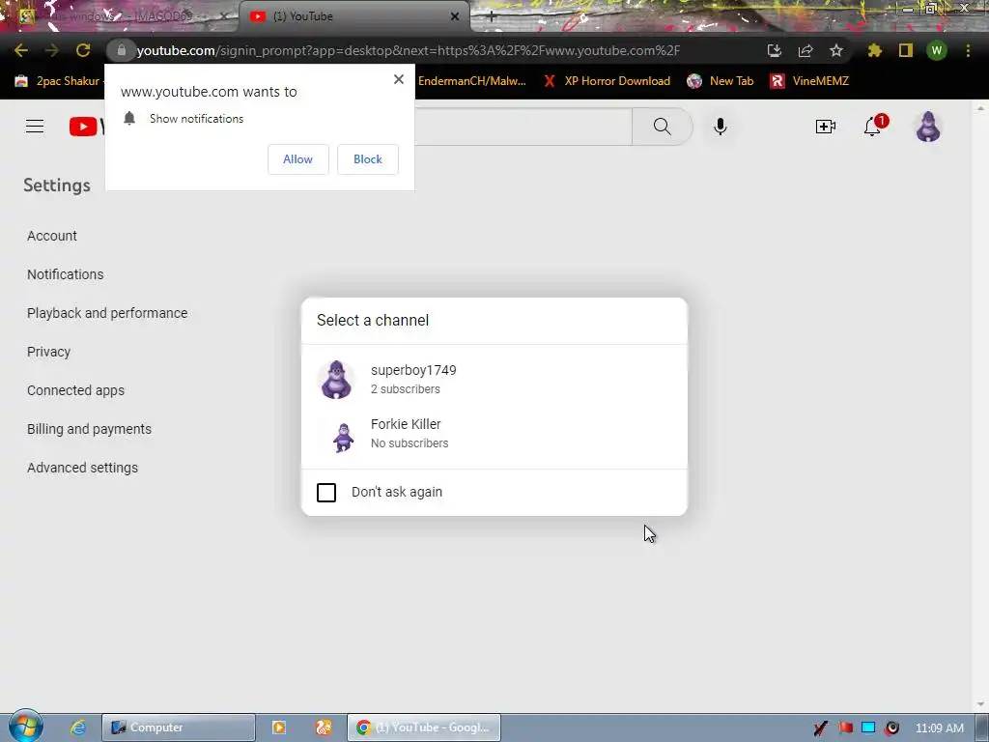Open the VineMEMZ bookmark

click(809, 81)
